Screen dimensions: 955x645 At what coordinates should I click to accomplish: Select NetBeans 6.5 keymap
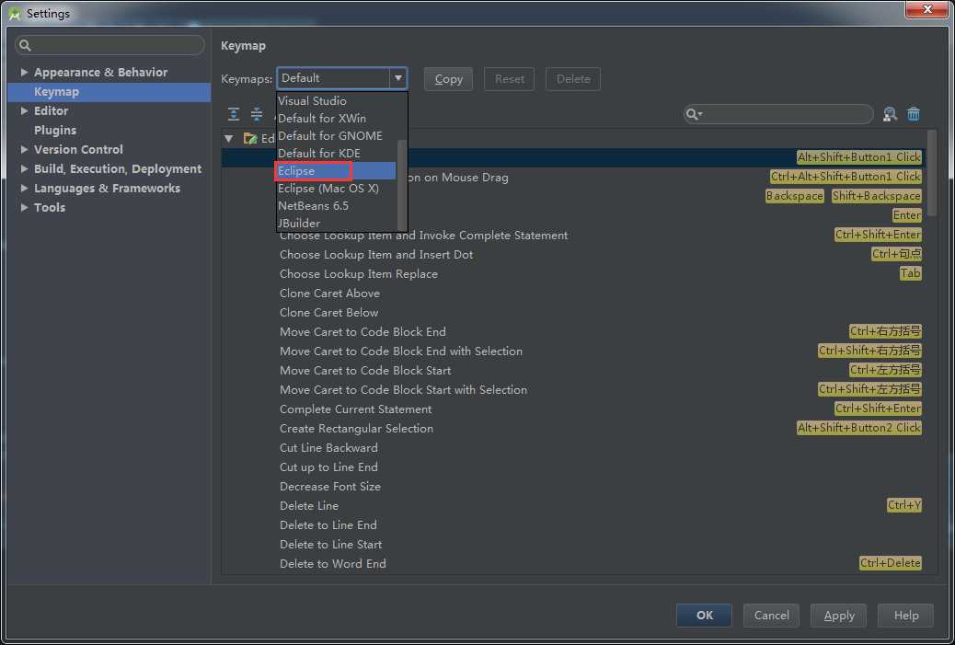[336, 206]
